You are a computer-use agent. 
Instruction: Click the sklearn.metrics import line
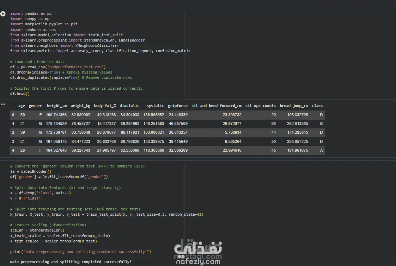click(x=100, y=51)
